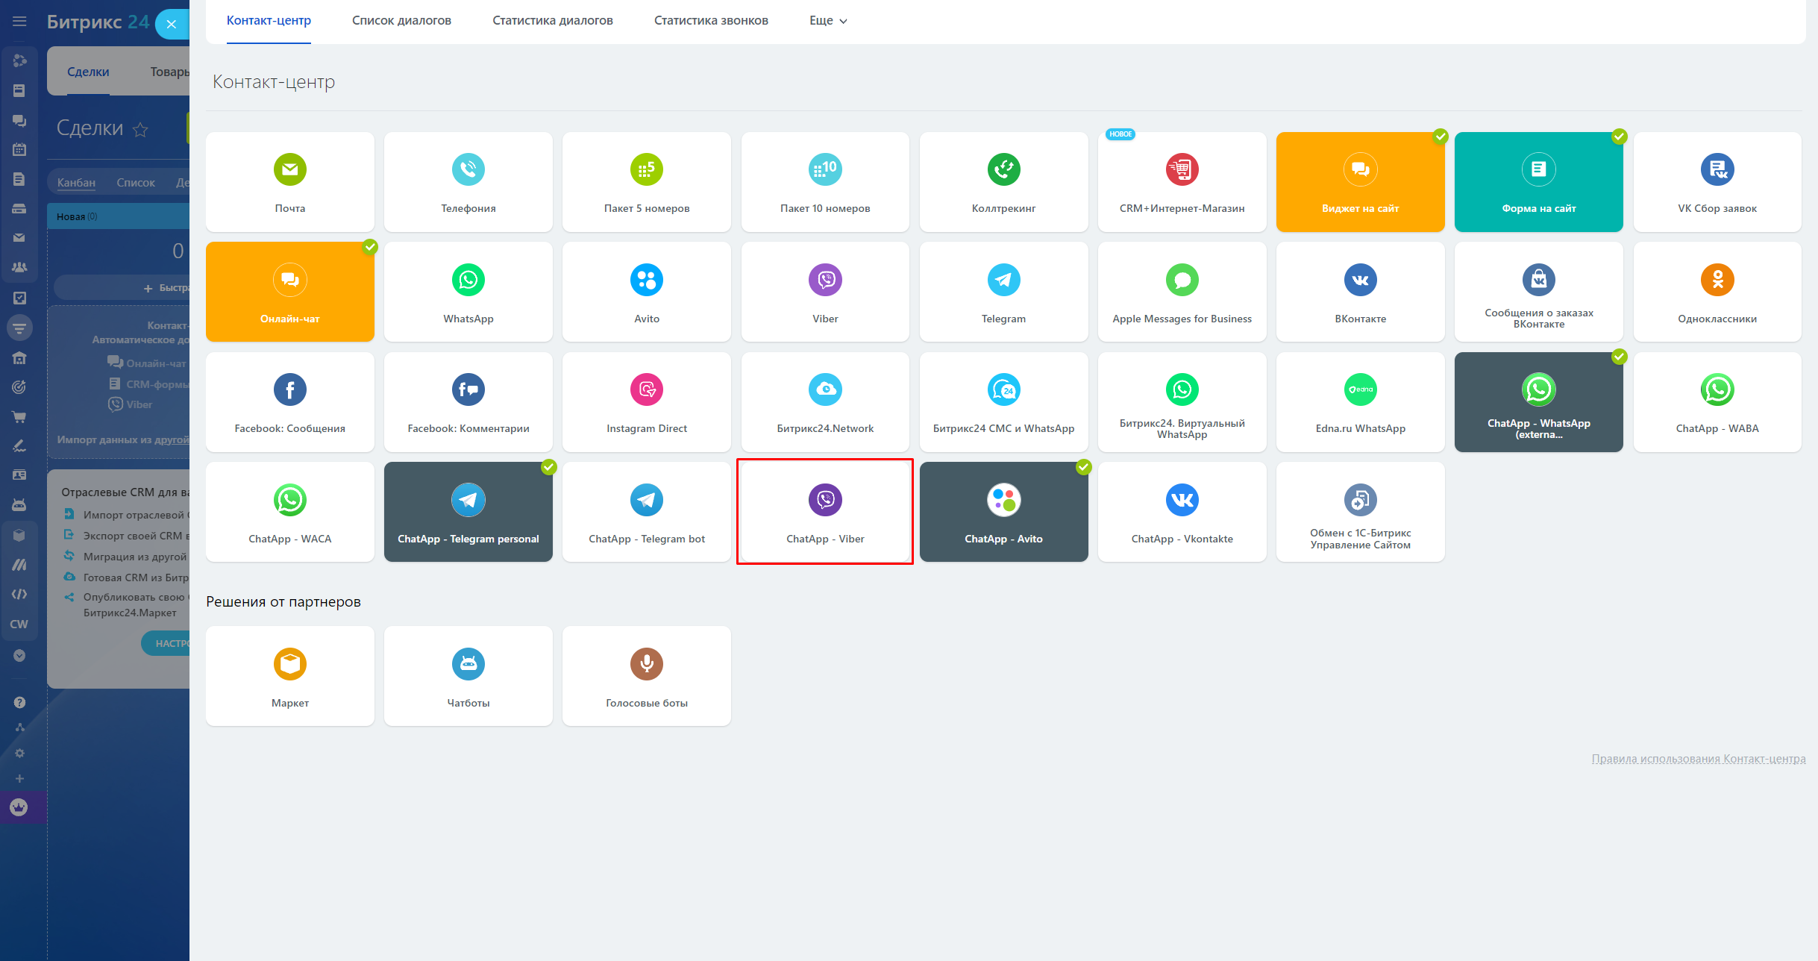The image size is (1818, 961).
Task: Click the Одноклассники channel tile
Action: [x=1717, y=292]
